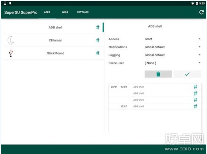The height and width of the screenshot is (154, 207).
Task: Open the Notifications dropdown
Action: [173, 47]
